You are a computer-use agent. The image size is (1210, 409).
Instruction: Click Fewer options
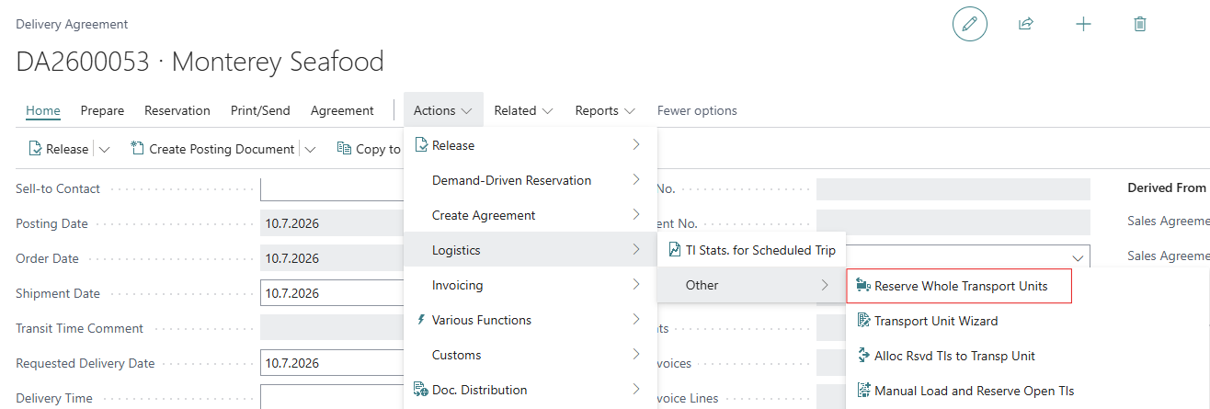tap(697, 110)
